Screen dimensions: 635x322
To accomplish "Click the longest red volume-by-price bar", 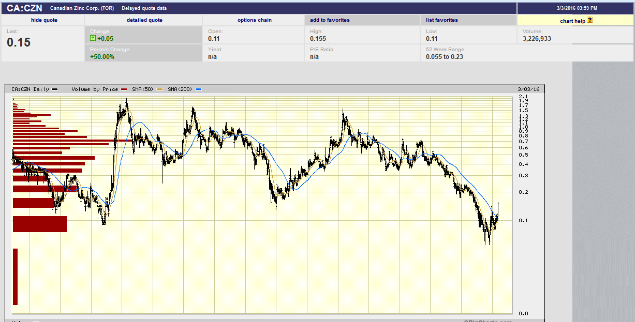I will coord(72,140).
